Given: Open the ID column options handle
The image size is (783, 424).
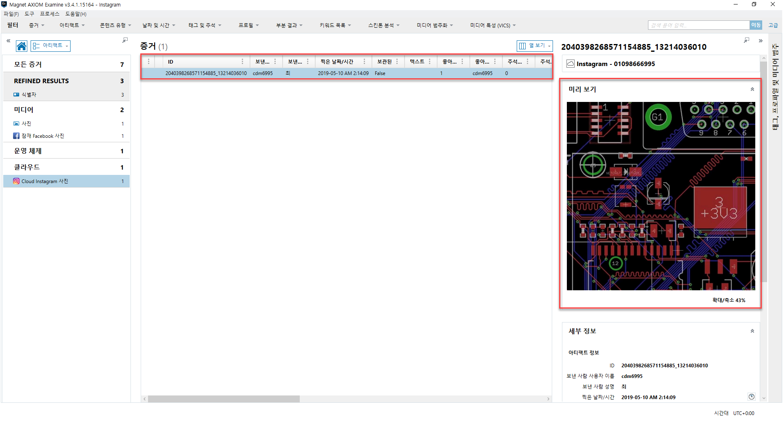Looking at the screenshot, I should pyautogui.click(x=242, y=62).
